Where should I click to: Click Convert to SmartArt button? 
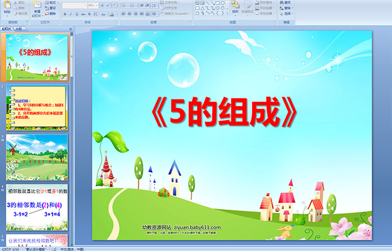pyautogui.click(x=175, y=13)
